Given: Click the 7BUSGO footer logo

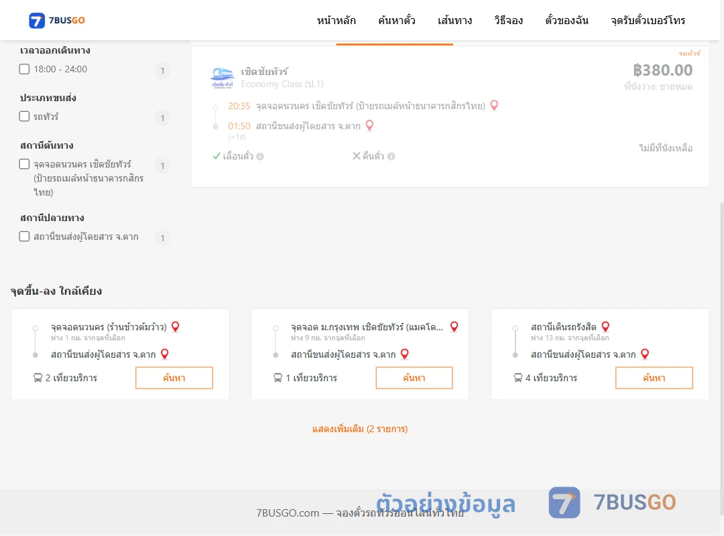Looking at the screenshot, I should click(x=612, y=503).
